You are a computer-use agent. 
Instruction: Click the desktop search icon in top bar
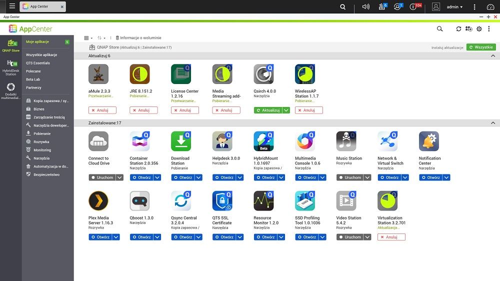343,6
